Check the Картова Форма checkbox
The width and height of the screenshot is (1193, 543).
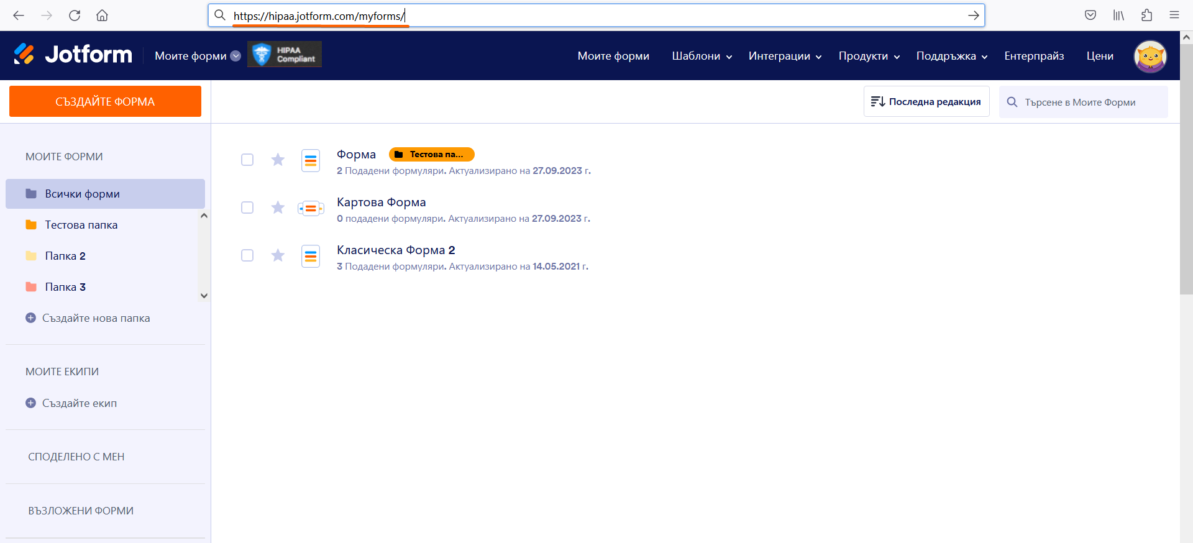click(x=247, y=208)
